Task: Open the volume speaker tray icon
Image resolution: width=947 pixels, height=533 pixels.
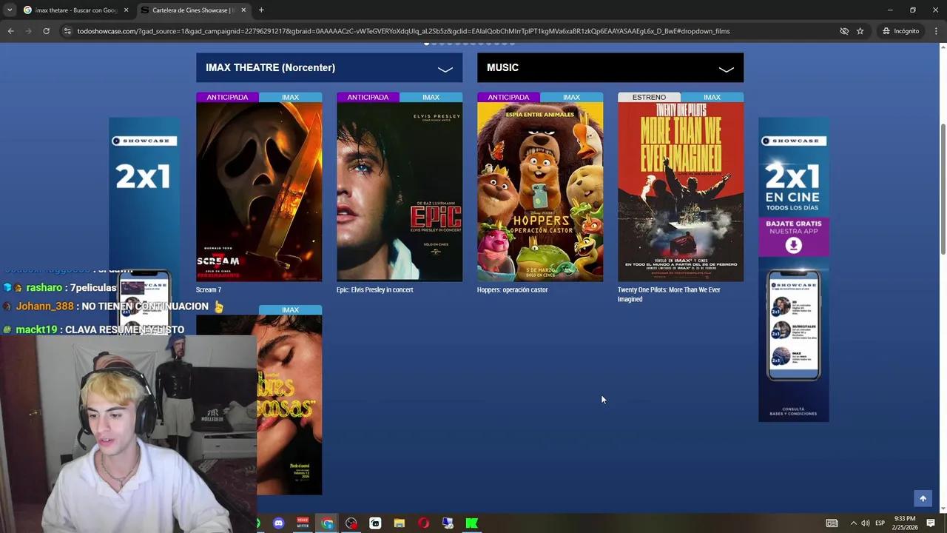Action: [865, 523]
